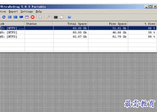The image size is (157, 112).
Task: Open the Settings menu
Action: (x=27, y=12)
